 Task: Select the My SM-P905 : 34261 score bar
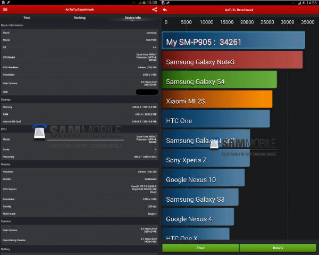233,40
